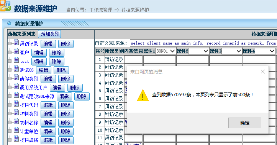
Task: Expand the 属性4 dropdown
Action: (265, 51)
